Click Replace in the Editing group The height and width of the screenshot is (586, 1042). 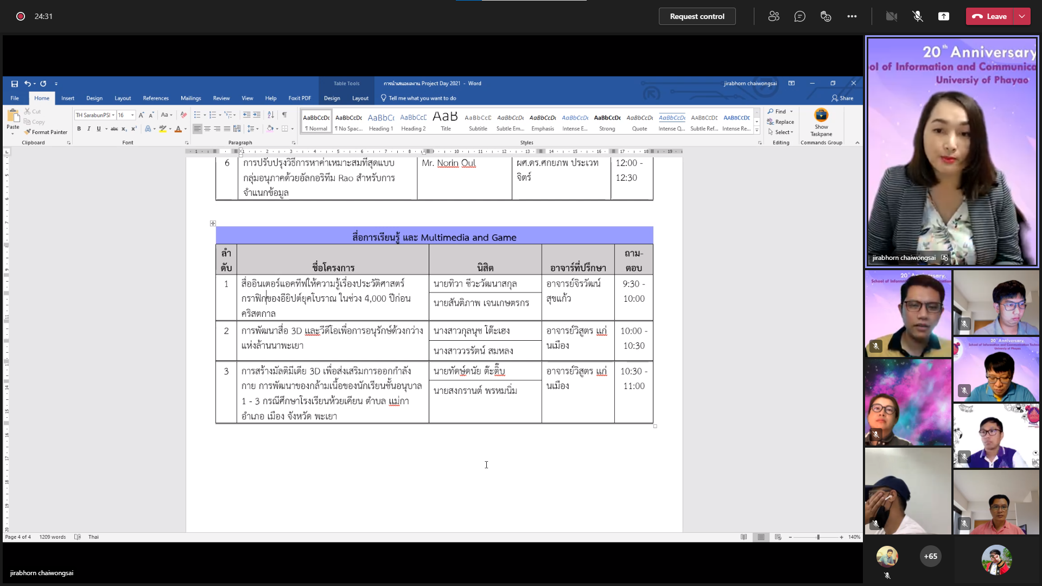click(780, 122)
